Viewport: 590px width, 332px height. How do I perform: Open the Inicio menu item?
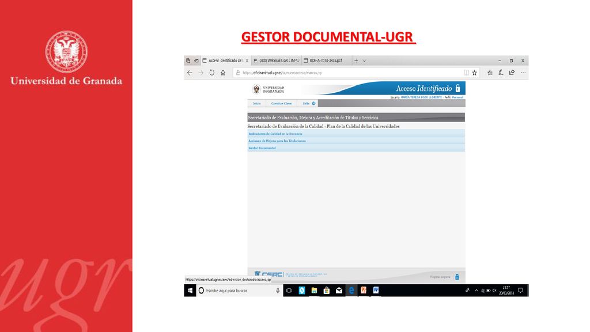pos(256,104)
